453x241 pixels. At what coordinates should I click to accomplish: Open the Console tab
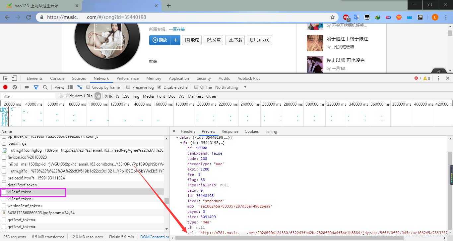click(x=57, y=78)
